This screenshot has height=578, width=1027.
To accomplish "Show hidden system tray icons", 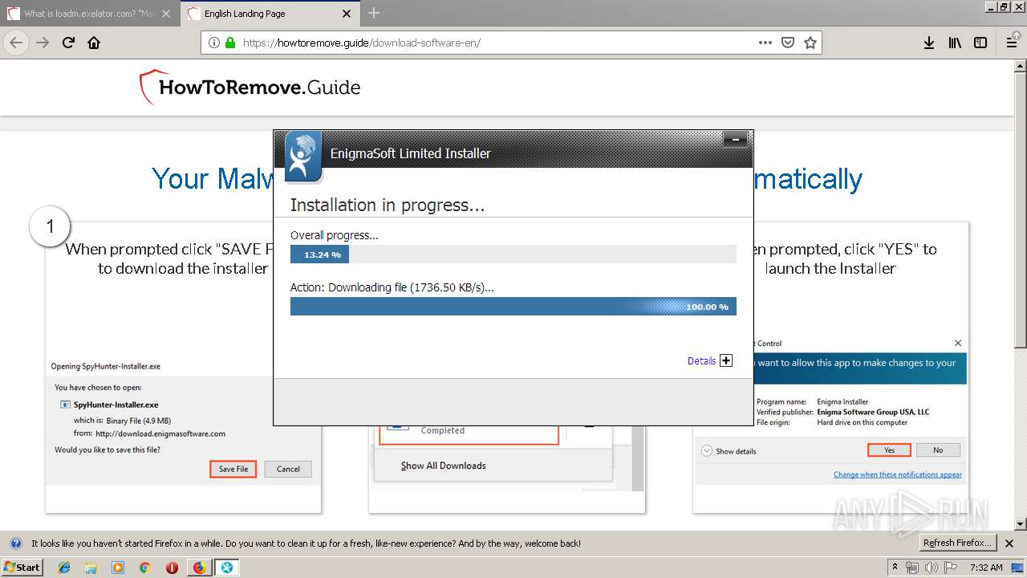I will [x=895, y=568].
